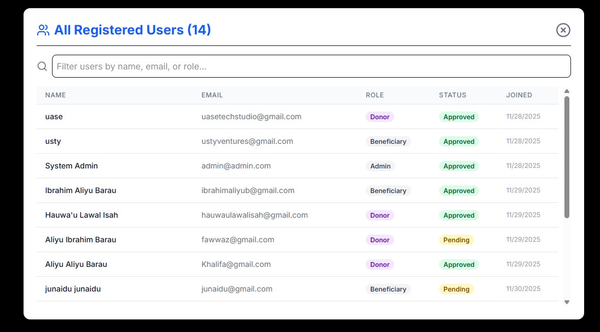Click the users icon beside the title
Image resolution: width=600 pixels, height=332 pixels.
[x=43, y=30]
